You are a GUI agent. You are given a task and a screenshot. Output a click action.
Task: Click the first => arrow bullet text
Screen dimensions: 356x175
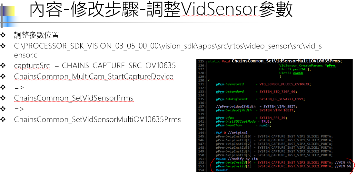(19, 87)
